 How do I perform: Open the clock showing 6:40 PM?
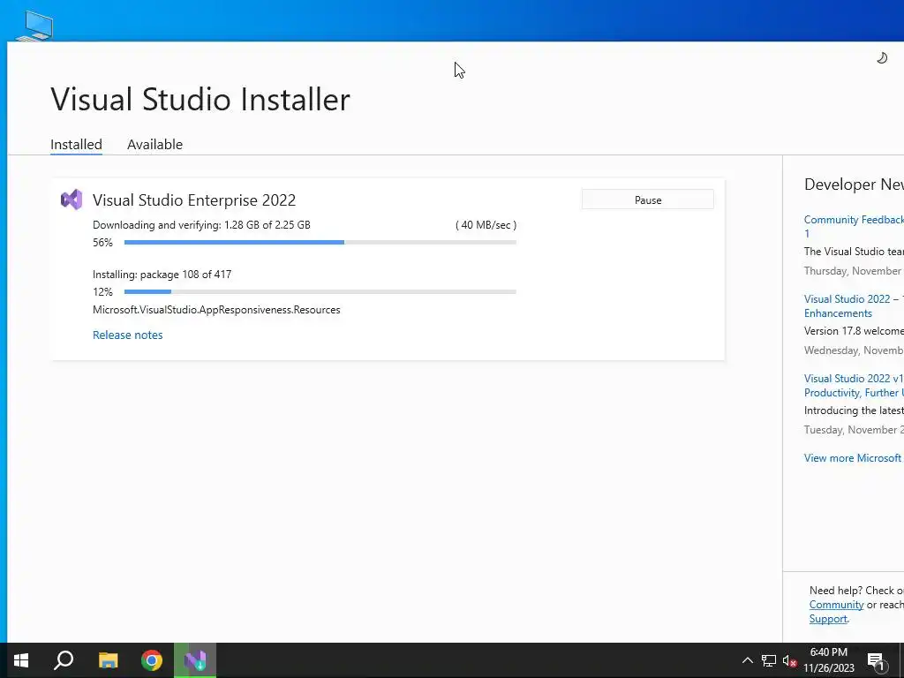click(828, 660)
